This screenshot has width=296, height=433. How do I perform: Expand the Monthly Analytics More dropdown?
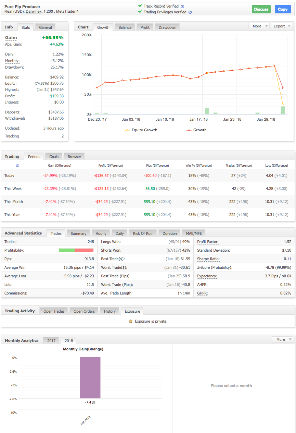click(x=283, y=339)
